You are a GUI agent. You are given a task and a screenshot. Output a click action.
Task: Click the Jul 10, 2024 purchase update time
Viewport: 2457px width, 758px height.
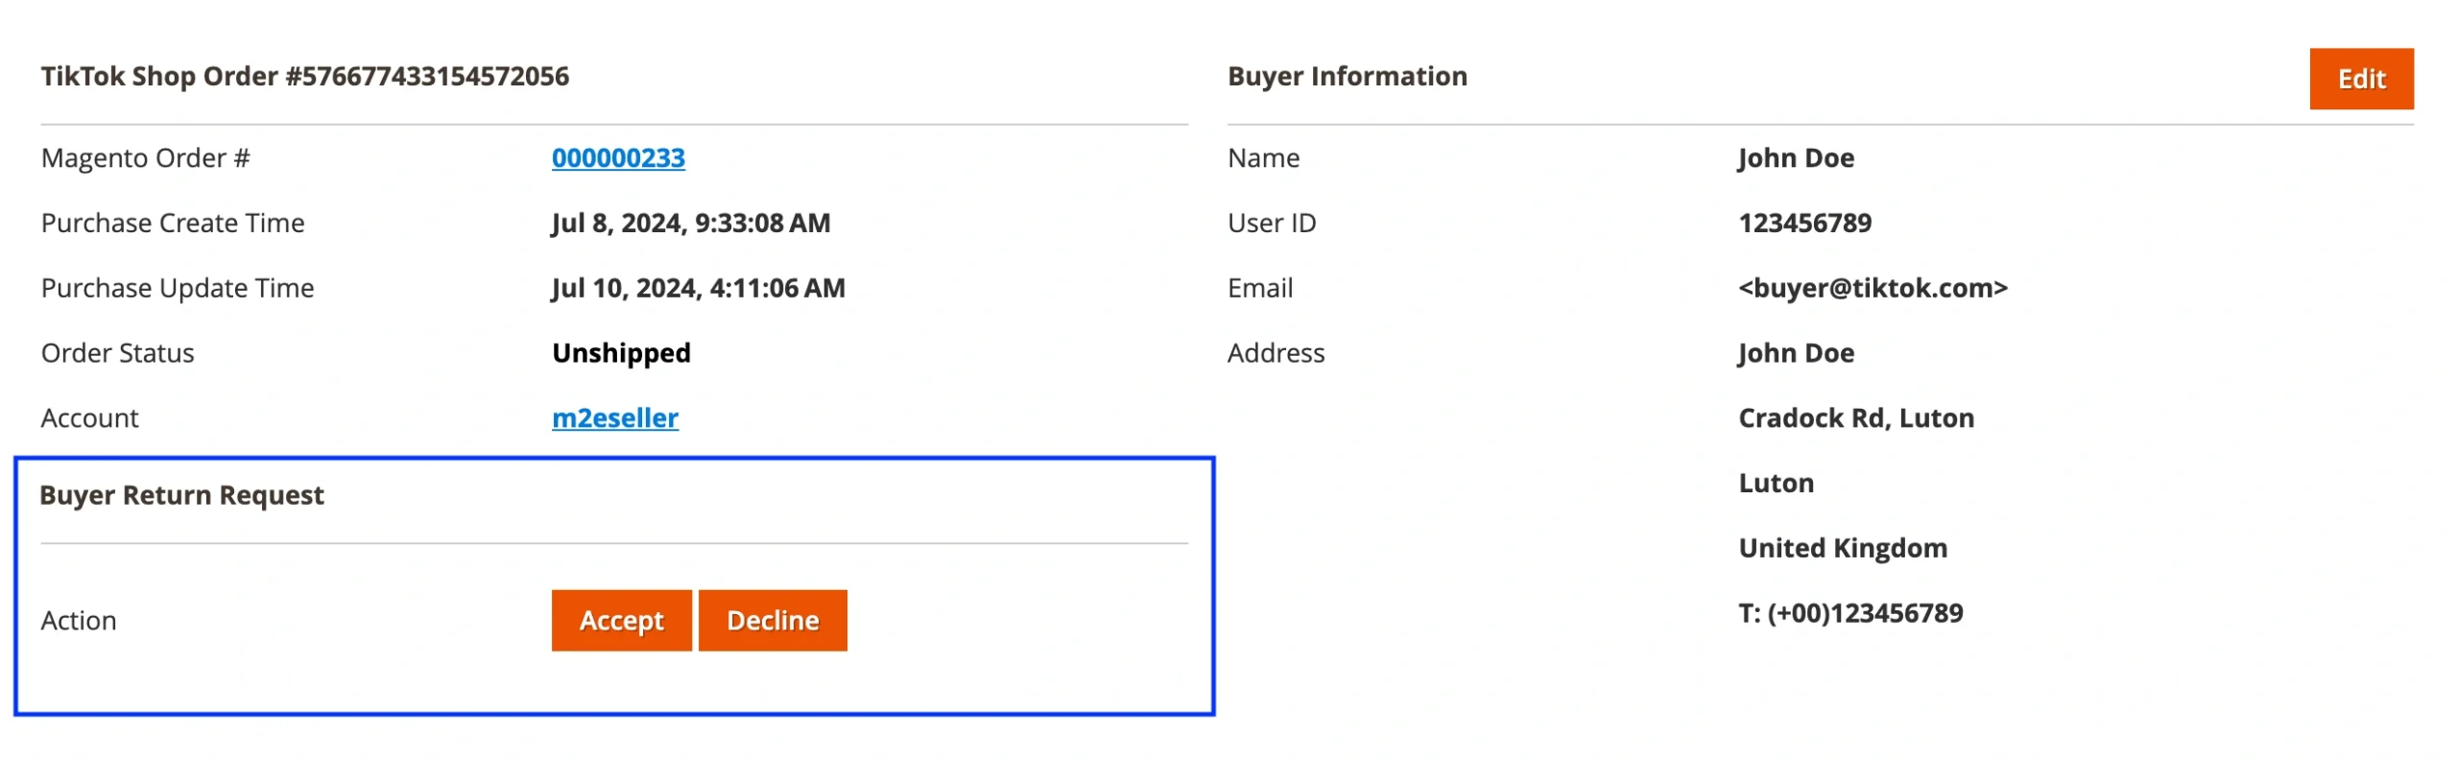tap(698, 288)
